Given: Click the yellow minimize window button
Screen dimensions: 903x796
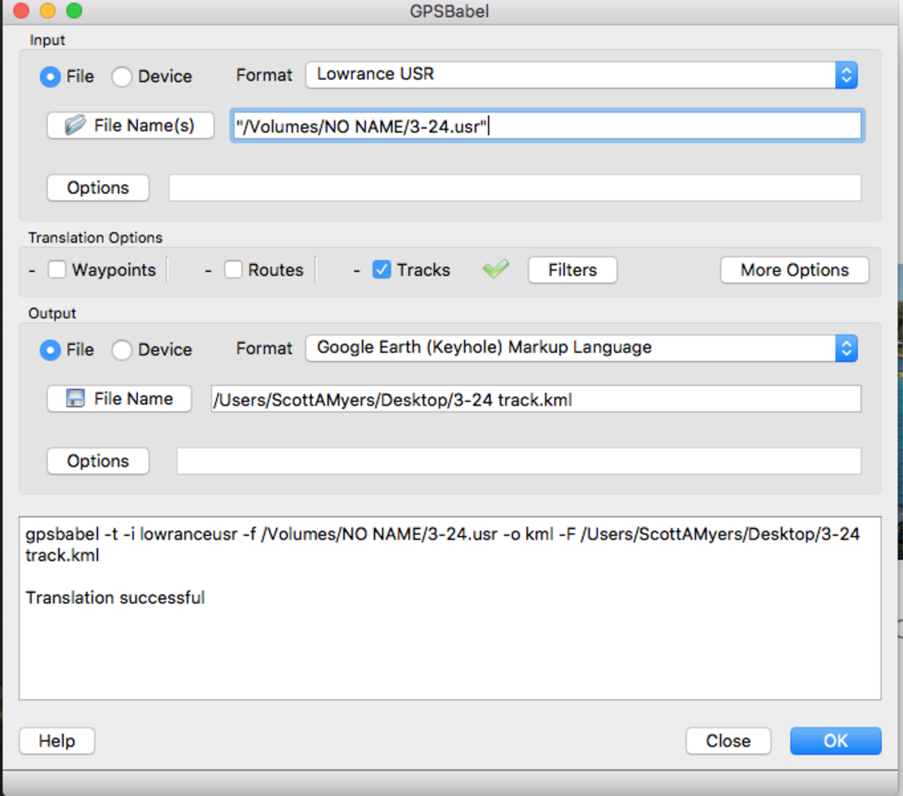Looking at the screenshot, I should coord(47,11).
